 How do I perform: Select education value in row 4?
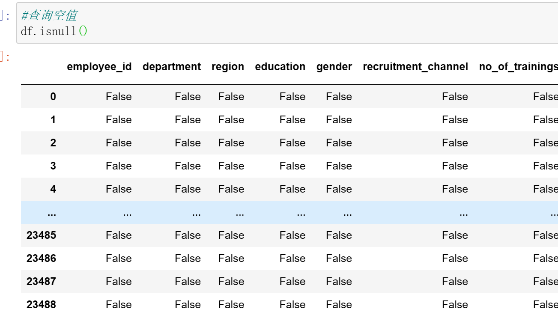tap(292, 189)
